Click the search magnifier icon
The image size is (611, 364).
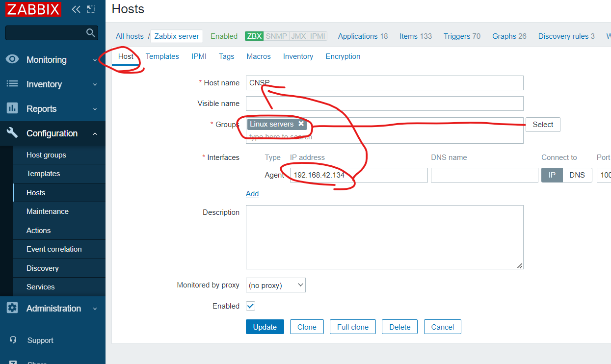click(x=90, y=33)
